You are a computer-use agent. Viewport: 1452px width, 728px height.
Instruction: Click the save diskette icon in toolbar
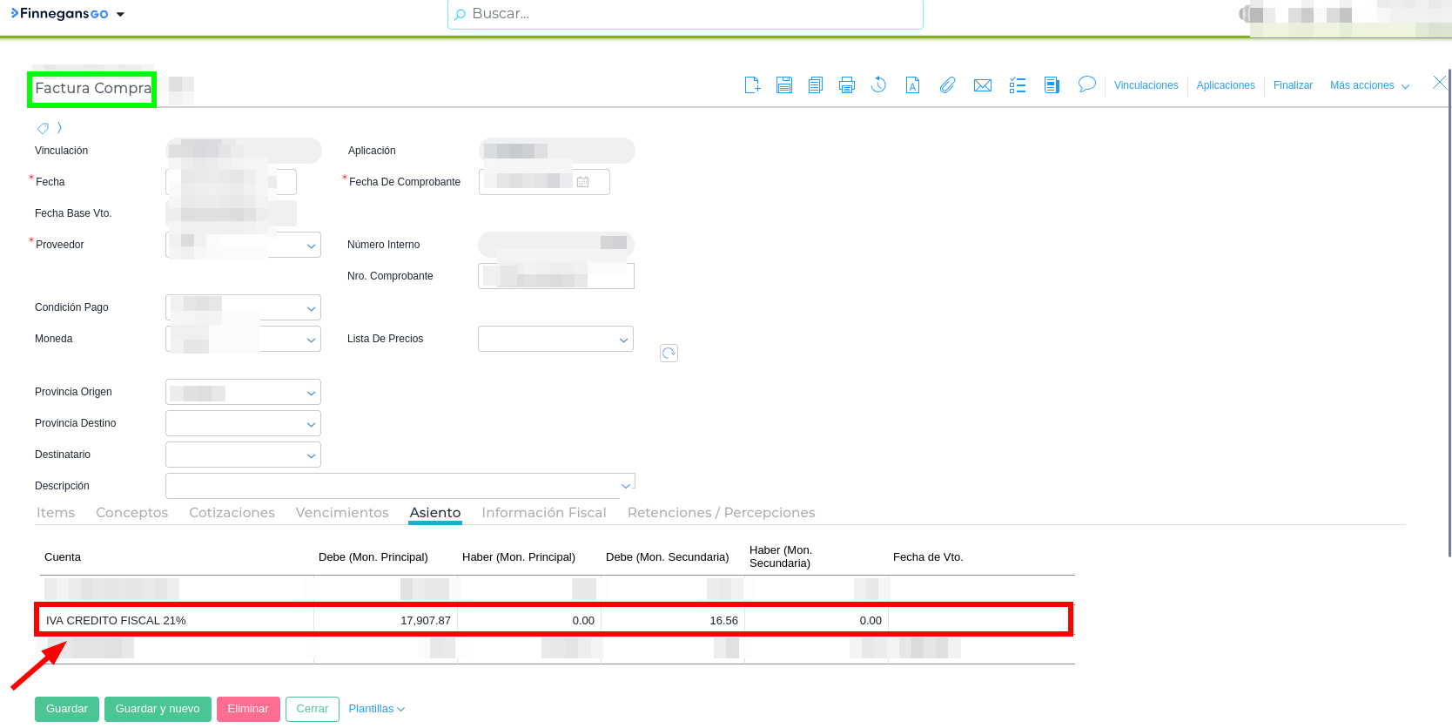coord(784,85)
